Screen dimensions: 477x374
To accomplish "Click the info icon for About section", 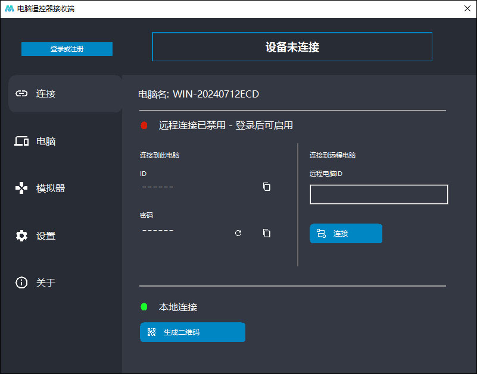I will tap(21, 282).
